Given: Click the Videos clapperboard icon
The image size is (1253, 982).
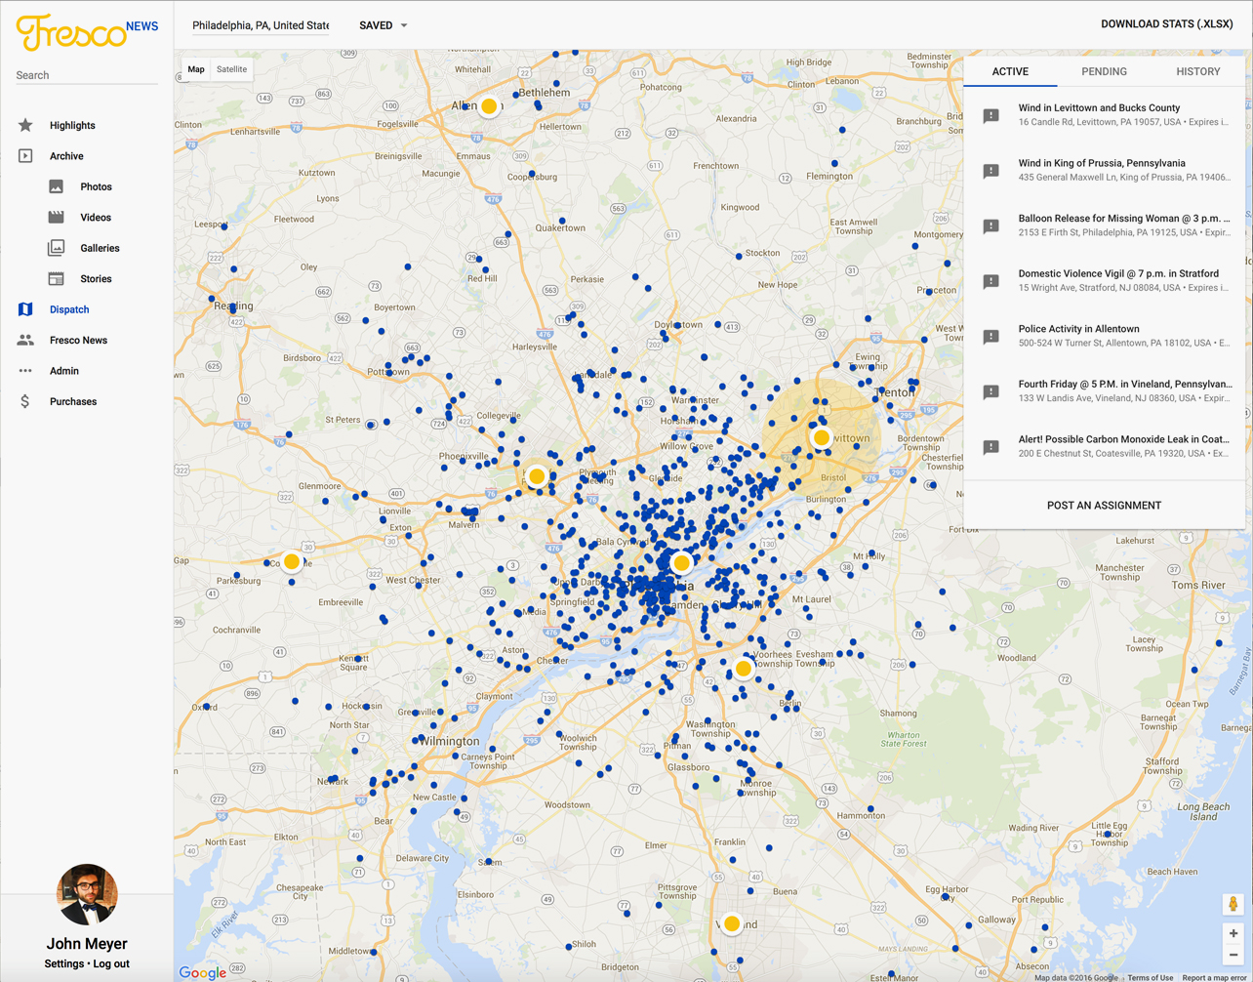Looking at the screenshot, I should tap(57, 217).
